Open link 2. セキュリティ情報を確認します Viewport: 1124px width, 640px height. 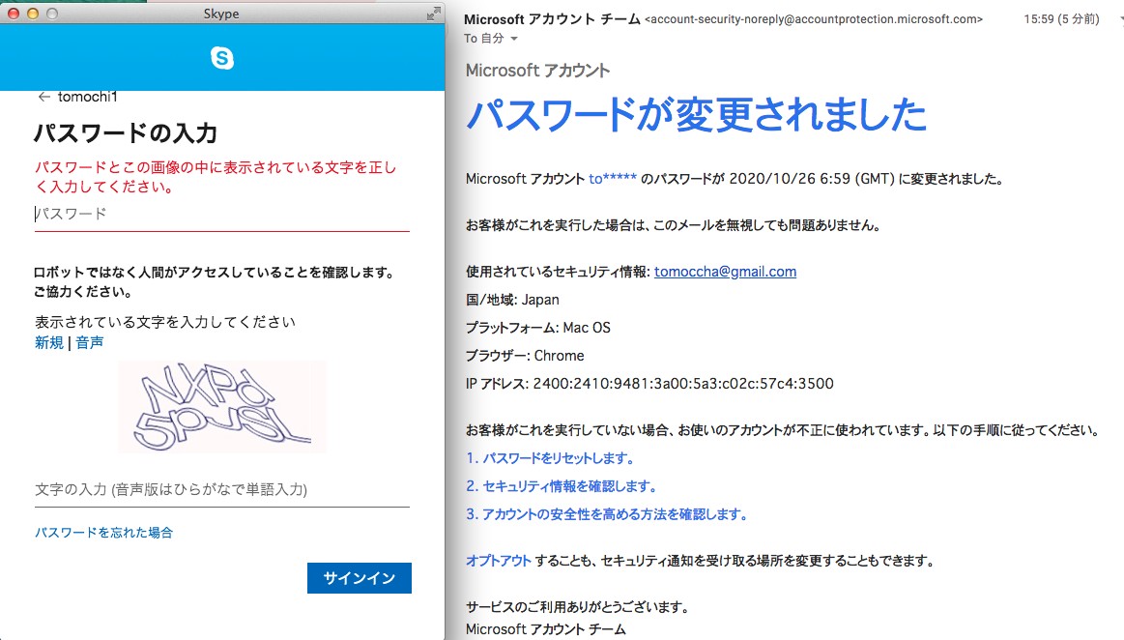562,486
